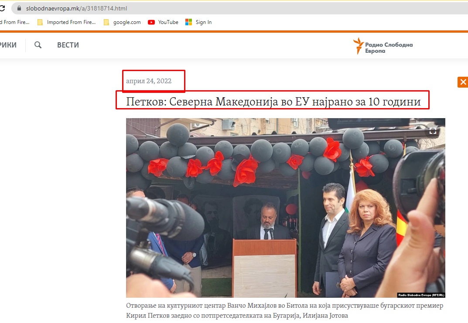This screenshot has width=468, height=323.
Task: Click the lock icon in address bar
Action: pos(19,8)
